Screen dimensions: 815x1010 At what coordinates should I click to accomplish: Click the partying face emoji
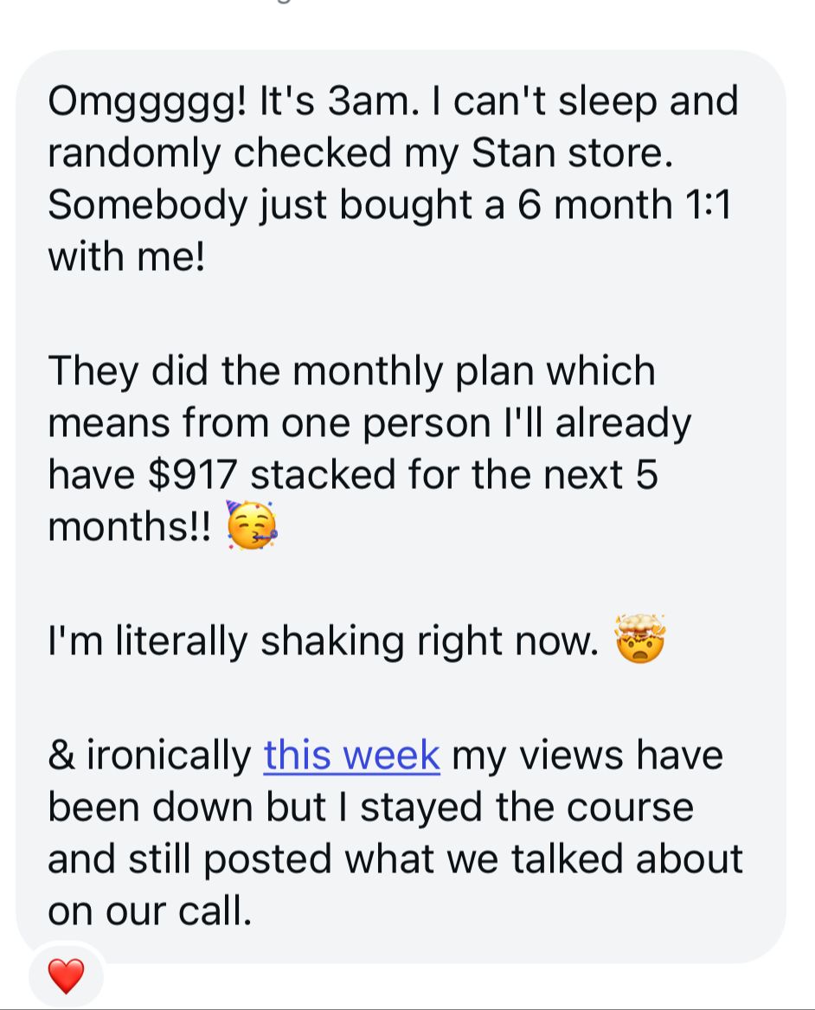click(x=253, y=525)
